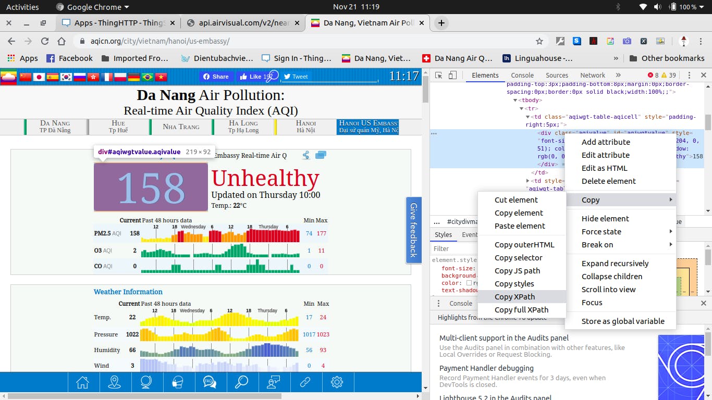Screen dimensions: 712x400
Task: Open the Hue city link
Action: [x=118, y=127]
